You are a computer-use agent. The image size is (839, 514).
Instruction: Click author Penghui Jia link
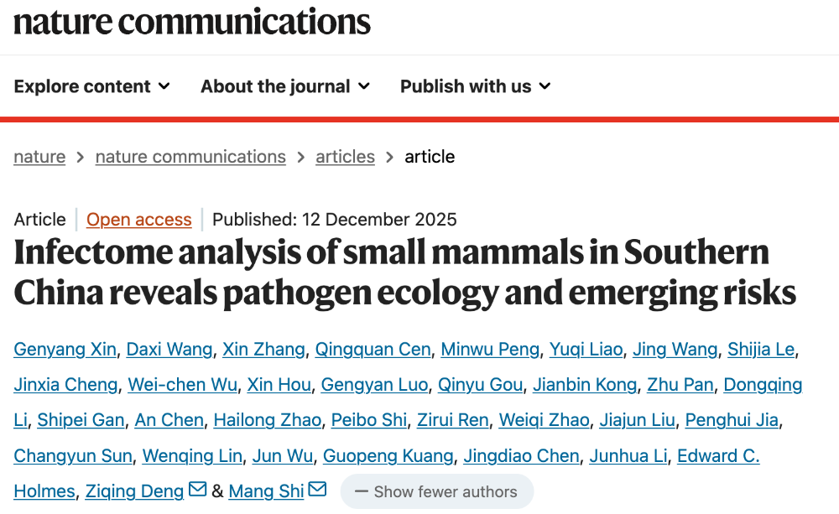point(732,420)
